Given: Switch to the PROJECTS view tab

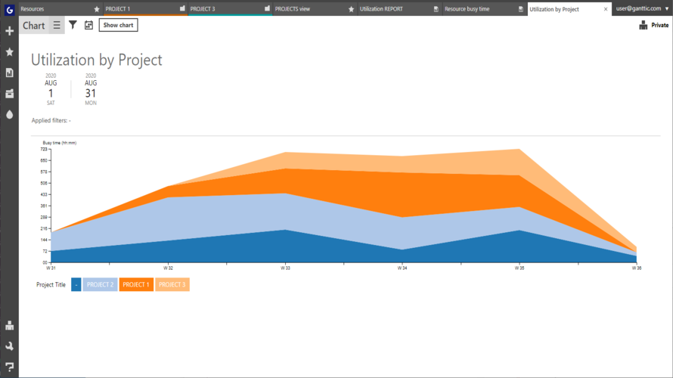Looking at the screenshot, I should point(315,8).
